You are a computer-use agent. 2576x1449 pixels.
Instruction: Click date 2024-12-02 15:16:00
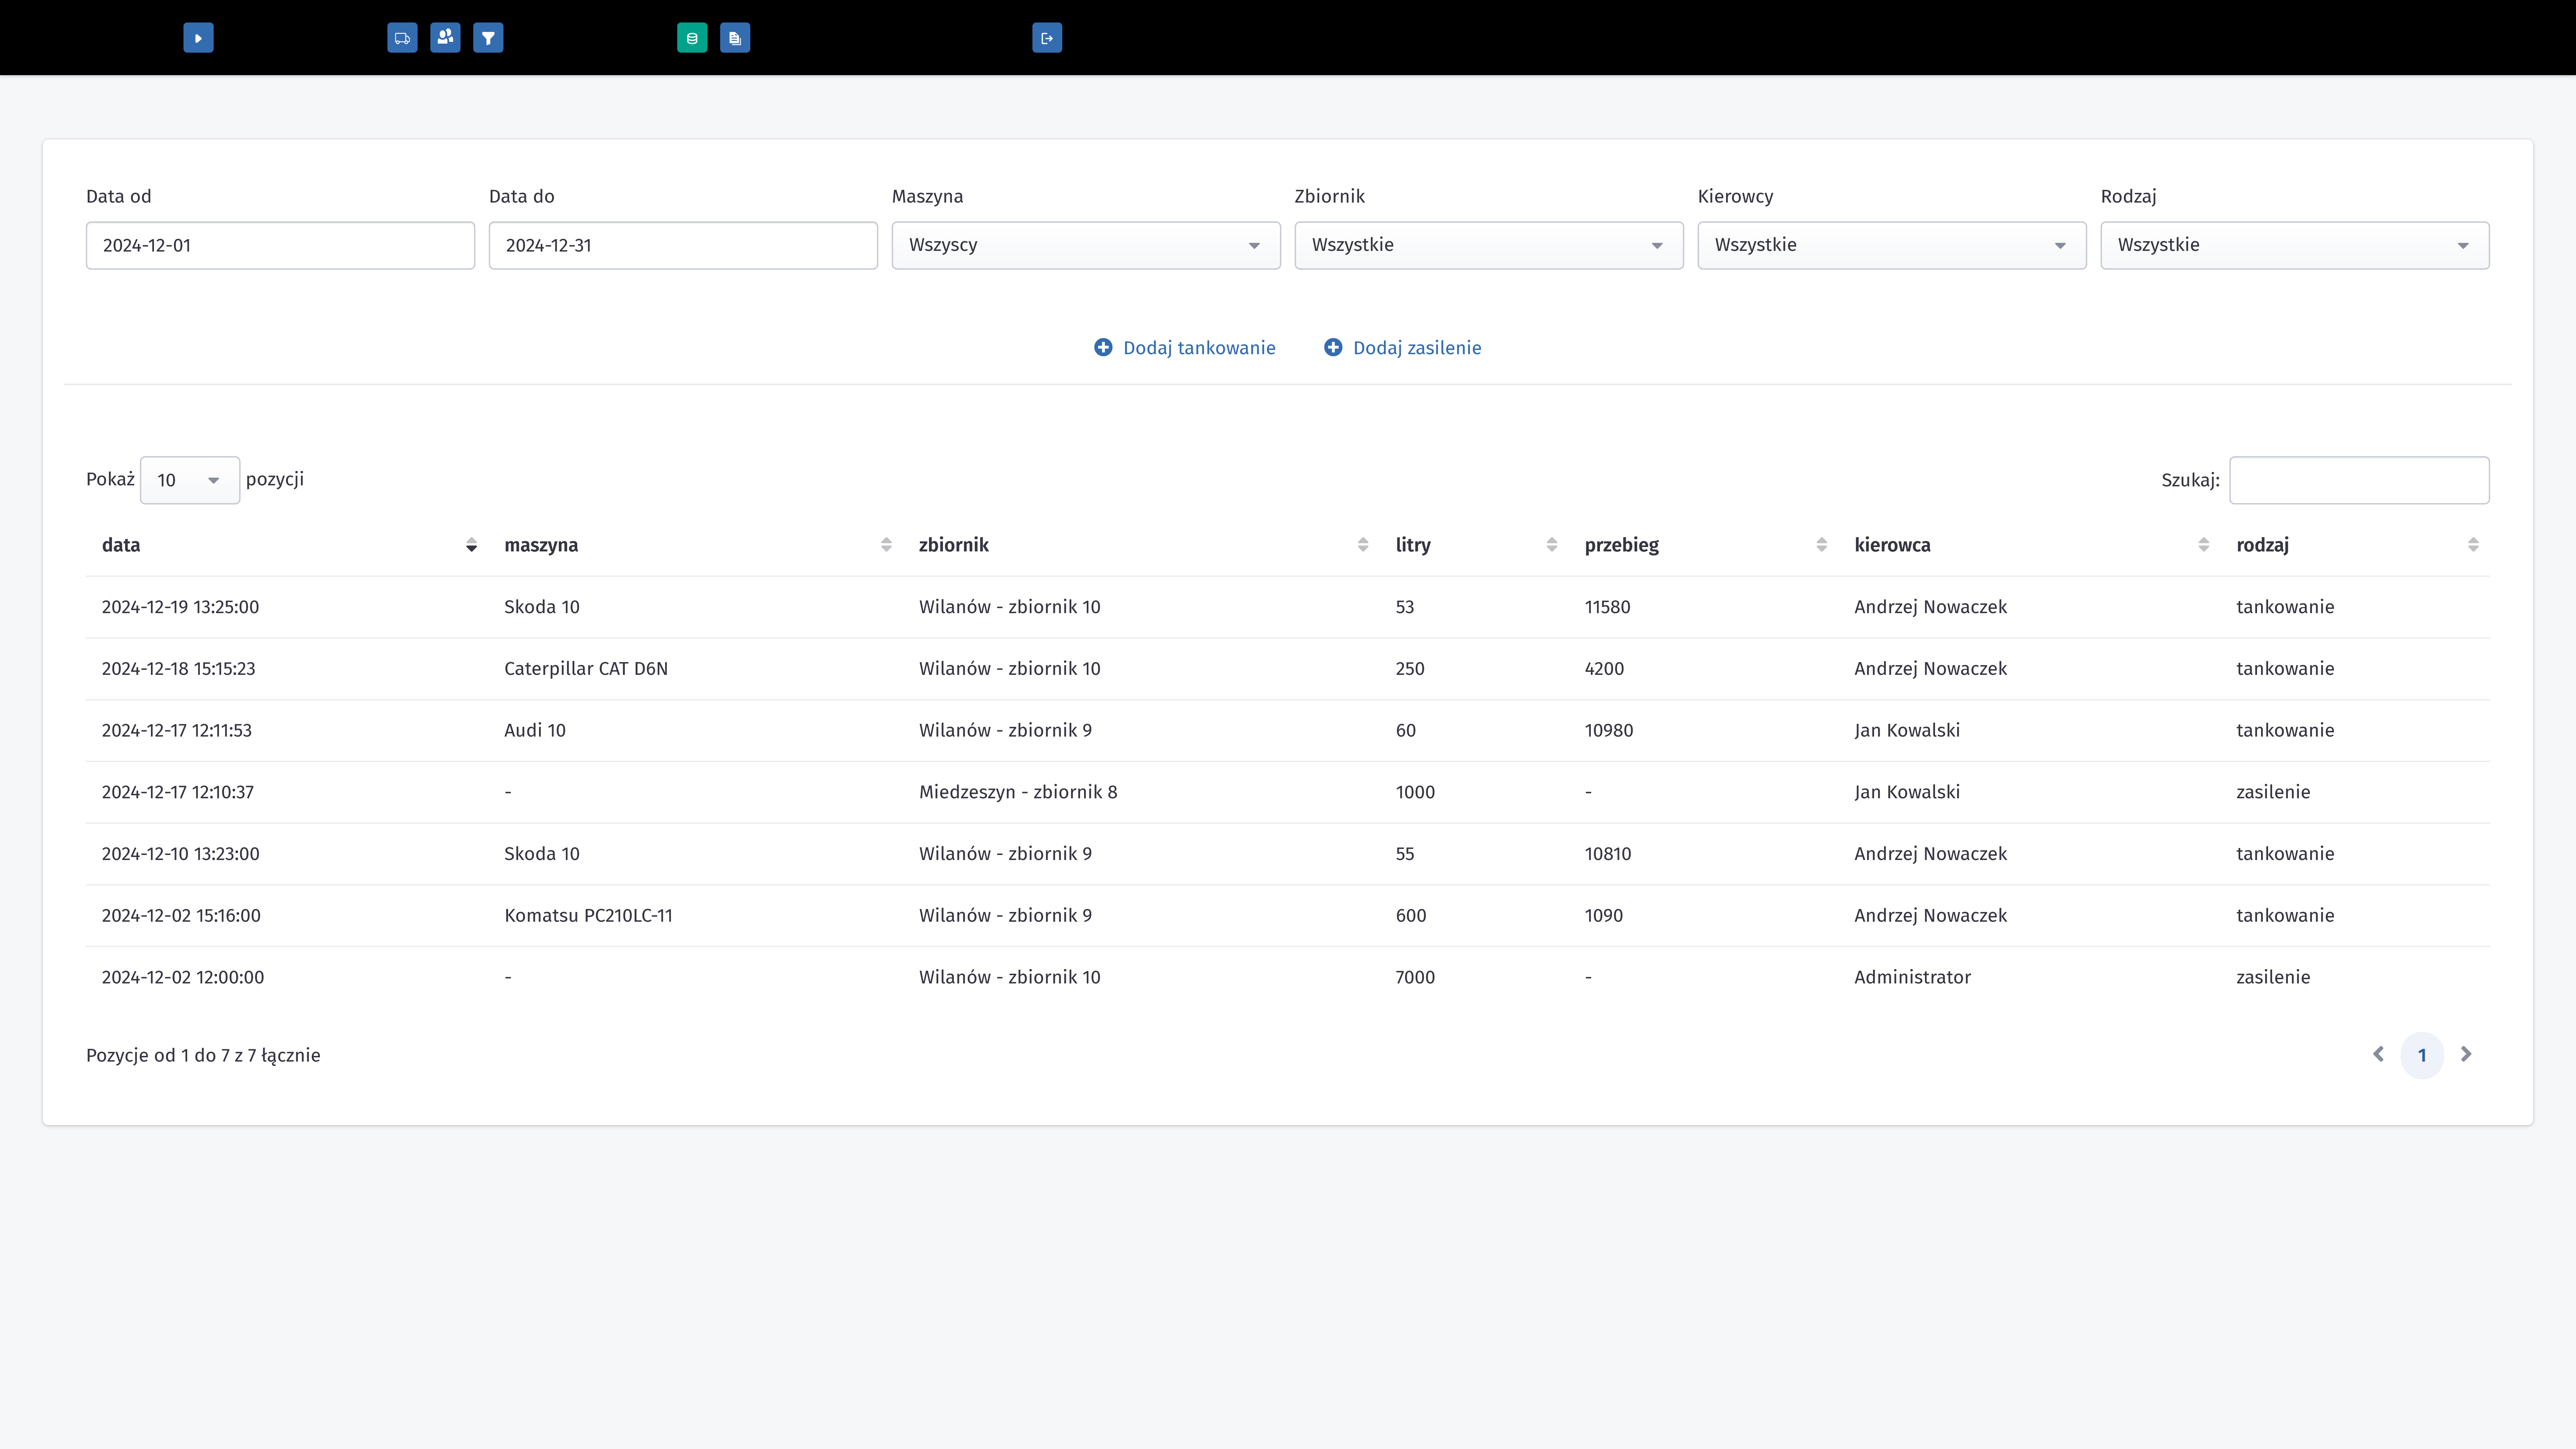point(181,916)
